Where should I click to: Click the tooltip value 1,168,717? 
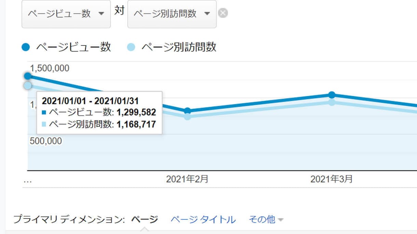click(136, 124)
